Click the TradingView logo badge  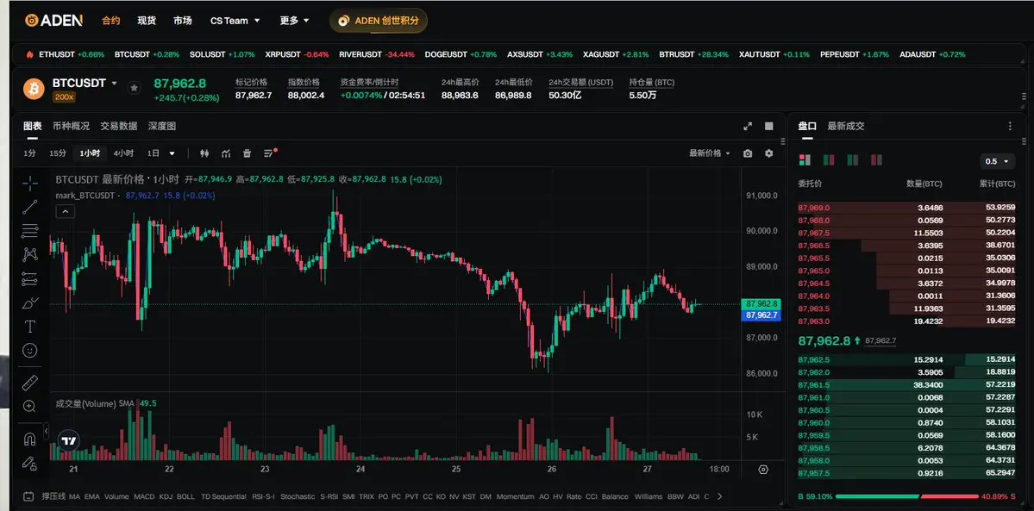pos(68,441)
